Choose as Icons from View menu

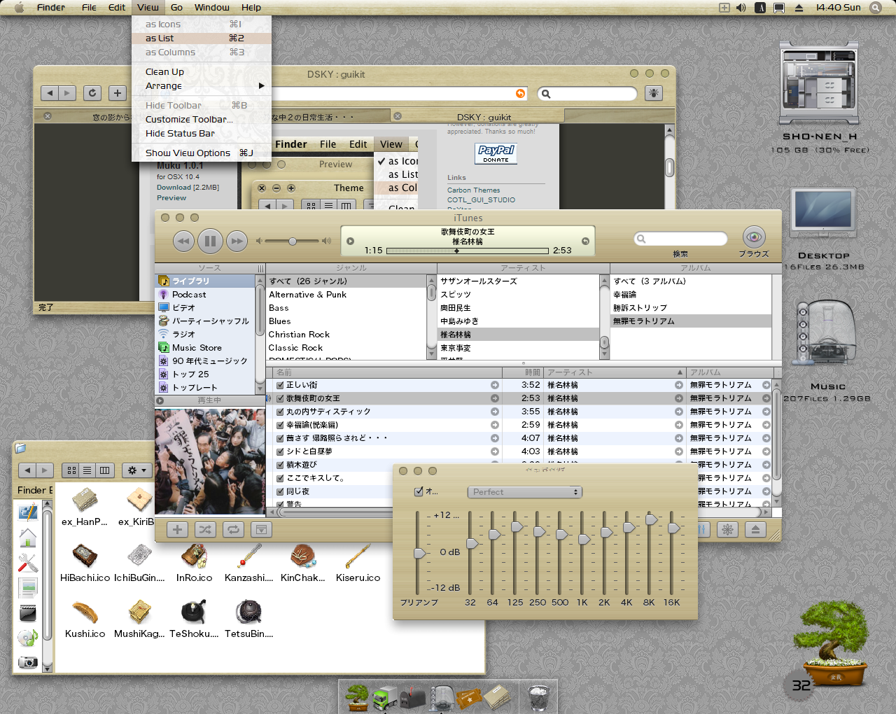click(x=202, y=24)
